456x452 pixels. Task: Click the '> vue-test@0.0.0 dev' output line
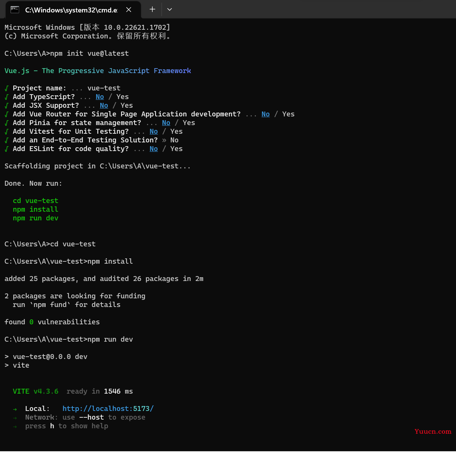[46, 357]
